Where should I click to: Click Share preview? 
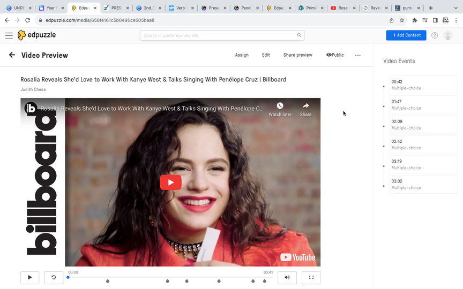(x=297, y=55)
